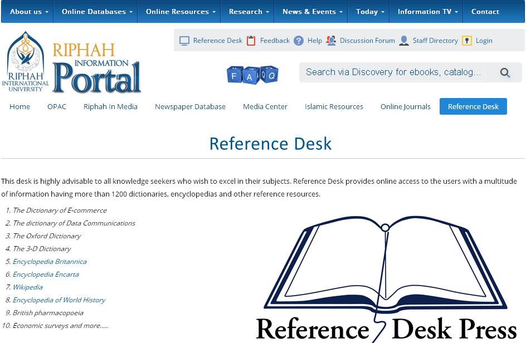Click 'British pharmacopoeia' list item

tap(48, 313)
